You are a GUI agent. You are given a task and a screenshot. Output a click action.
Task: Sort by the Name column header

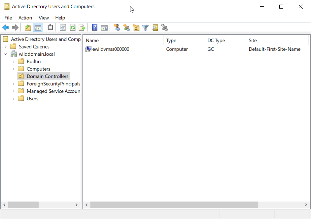point(123,41)
